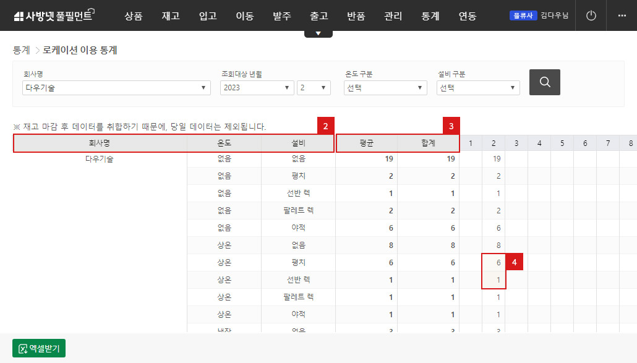Open the more options ellipsis icon
This screenshot has width=637, height=363.
click(x=623, y=15)
